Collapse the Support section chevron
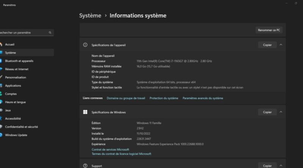The height and width of the screenshot is (168, 303). click(281, 165)
